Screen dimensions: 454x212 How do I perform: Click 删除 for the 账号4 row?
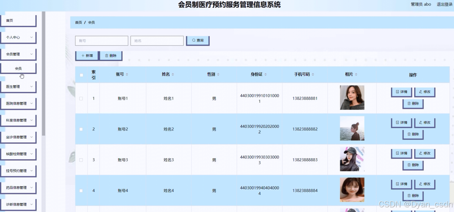click(413, 196)
